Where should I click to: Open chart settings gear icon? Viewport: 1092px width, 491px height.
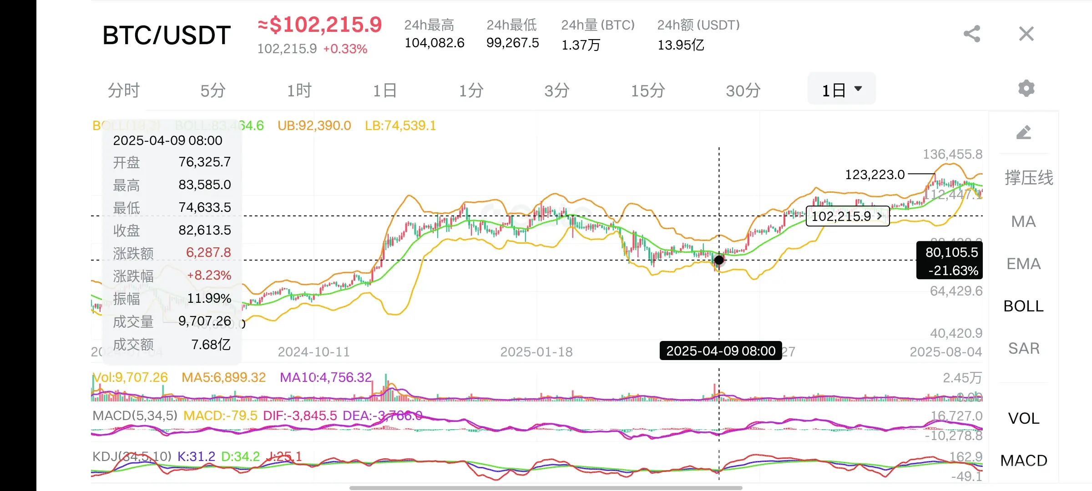tap(1026, 88)
